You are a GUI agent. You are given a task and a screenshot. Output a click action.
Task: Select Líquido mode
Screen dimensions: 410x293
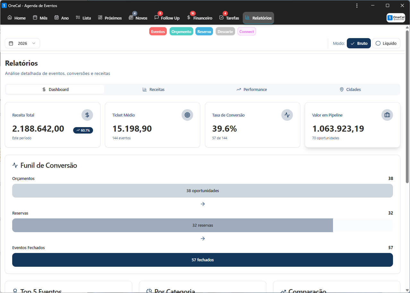tap(386, 43)
